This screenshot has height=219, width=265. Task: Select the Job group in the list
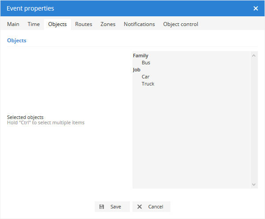pyautogui.click(x=136, y=70)
